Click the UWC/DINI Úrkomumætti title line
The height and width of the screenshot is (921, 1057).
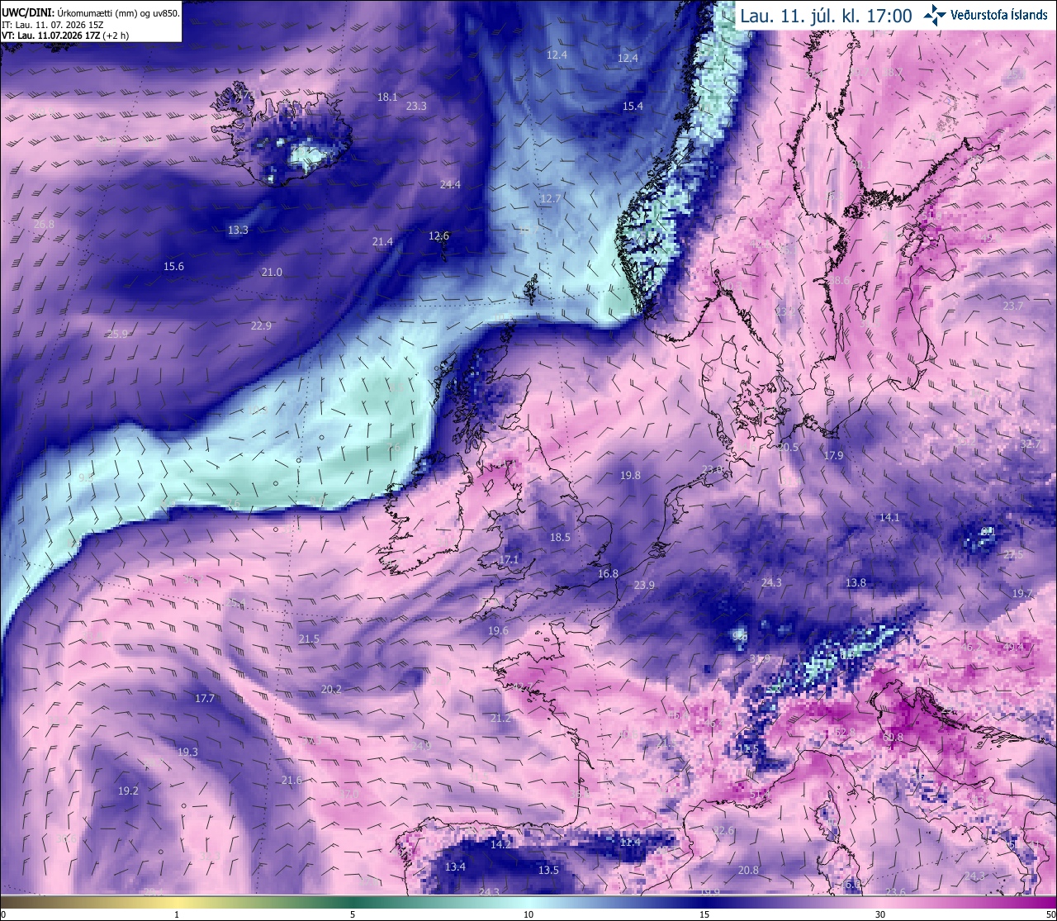(91, 13)
